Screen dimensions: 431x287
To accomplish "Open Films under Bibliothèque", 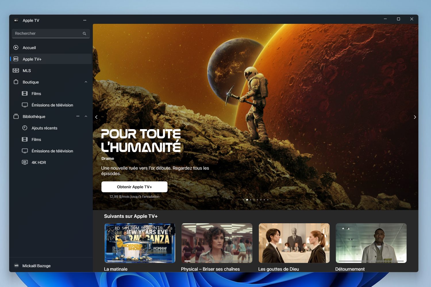I will click(51, 139).
